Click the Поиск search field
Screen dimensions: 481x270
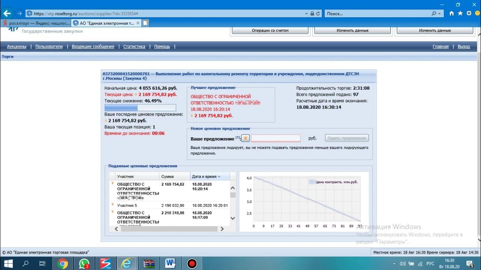(378, 13)
